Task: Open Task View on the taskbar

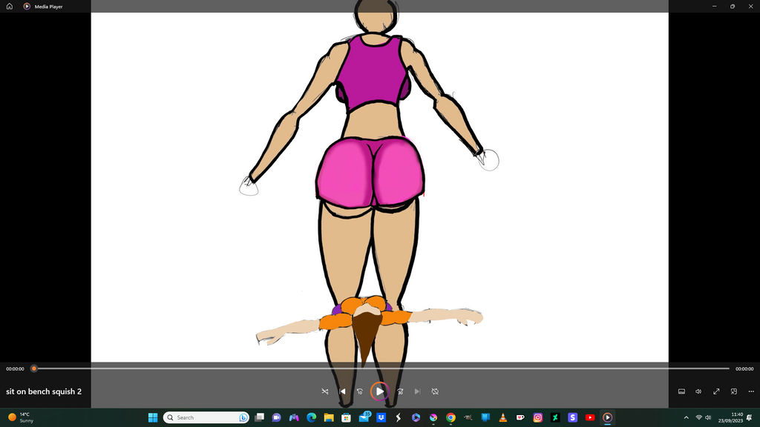Action: click(x=259, y=417)
